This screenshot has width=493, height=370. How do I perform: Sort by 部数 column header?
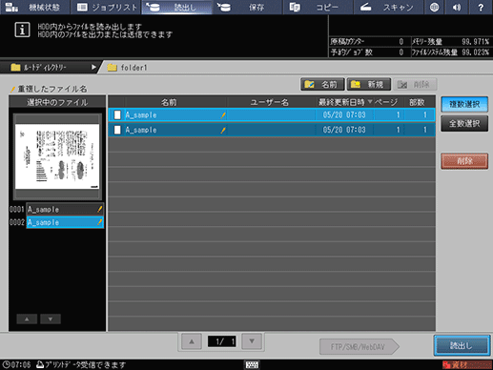[417, 102]
